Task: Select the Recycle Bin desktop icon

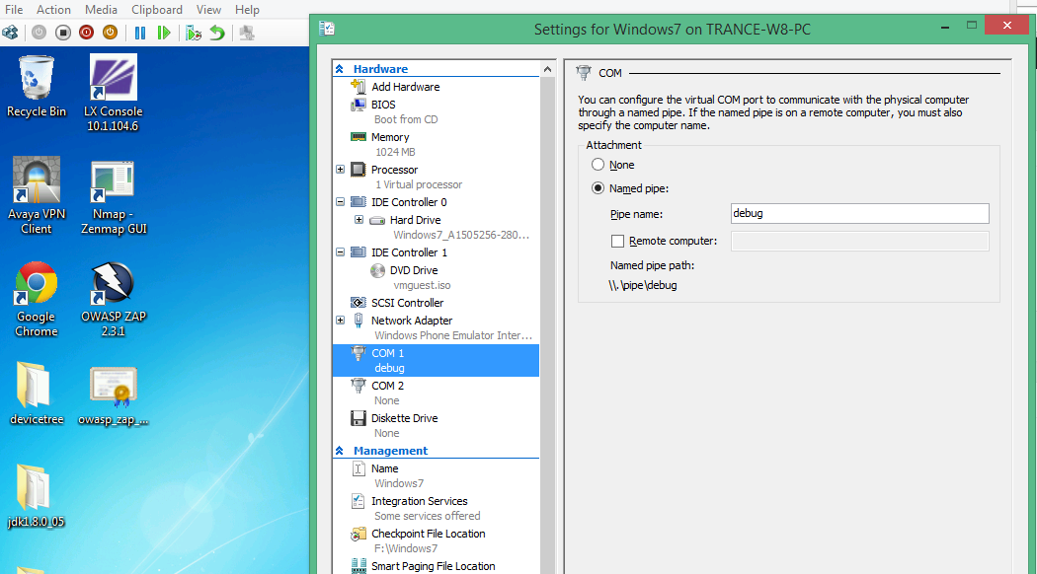Action: tap(37, 87)
